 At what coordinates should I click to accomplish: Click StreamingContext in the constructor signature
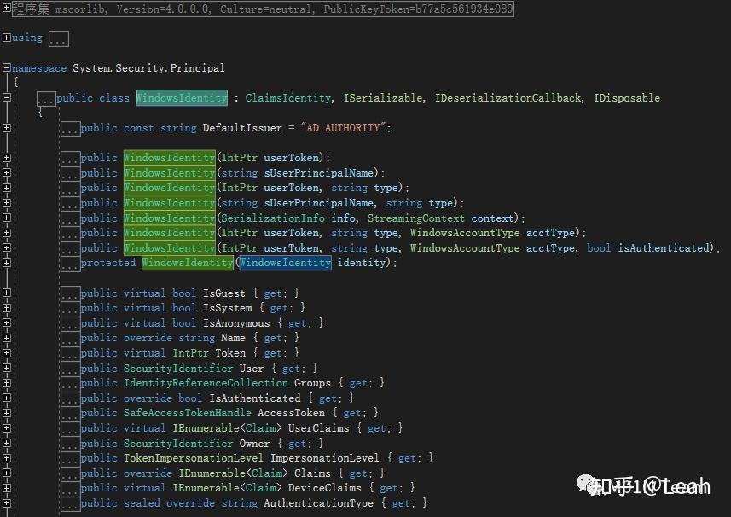click(416, 218)
